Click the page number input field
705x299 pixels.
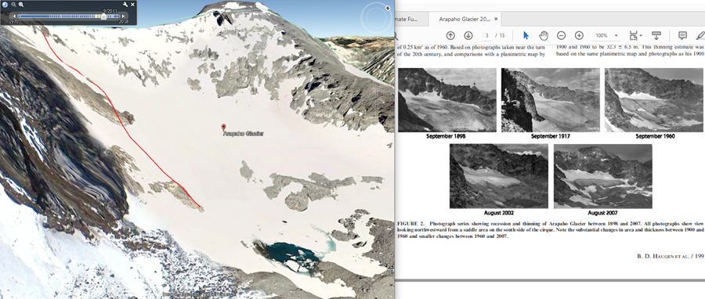(x=487, y=35)
